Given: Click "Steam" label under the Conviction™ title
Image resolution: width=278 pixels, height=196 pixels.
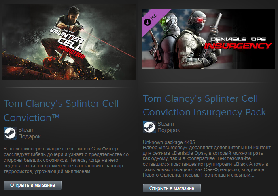Looking at the screenshot, I should pos(26,130).
